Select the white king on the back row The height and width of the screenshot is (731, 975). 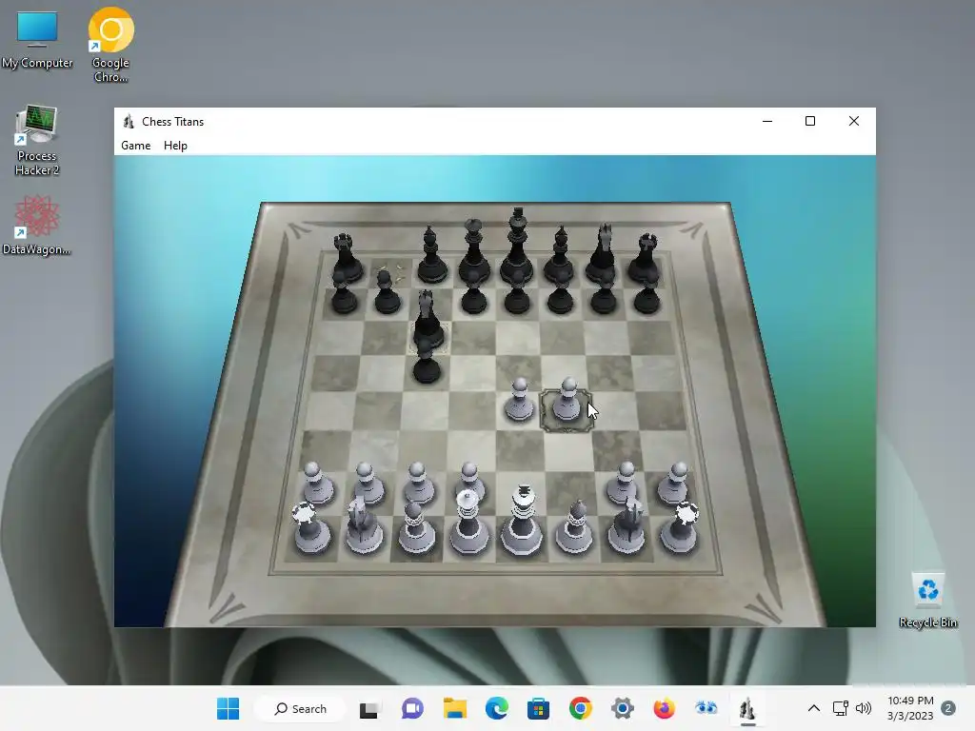[523, 521]
